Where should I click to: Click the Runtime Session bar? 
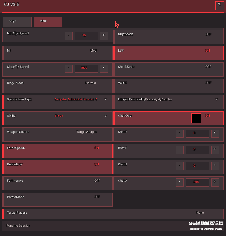point(113,226)
